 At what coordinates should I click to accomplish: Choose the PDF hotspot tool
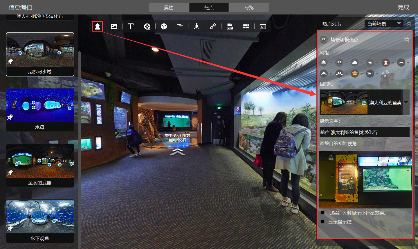pos(230,27)
